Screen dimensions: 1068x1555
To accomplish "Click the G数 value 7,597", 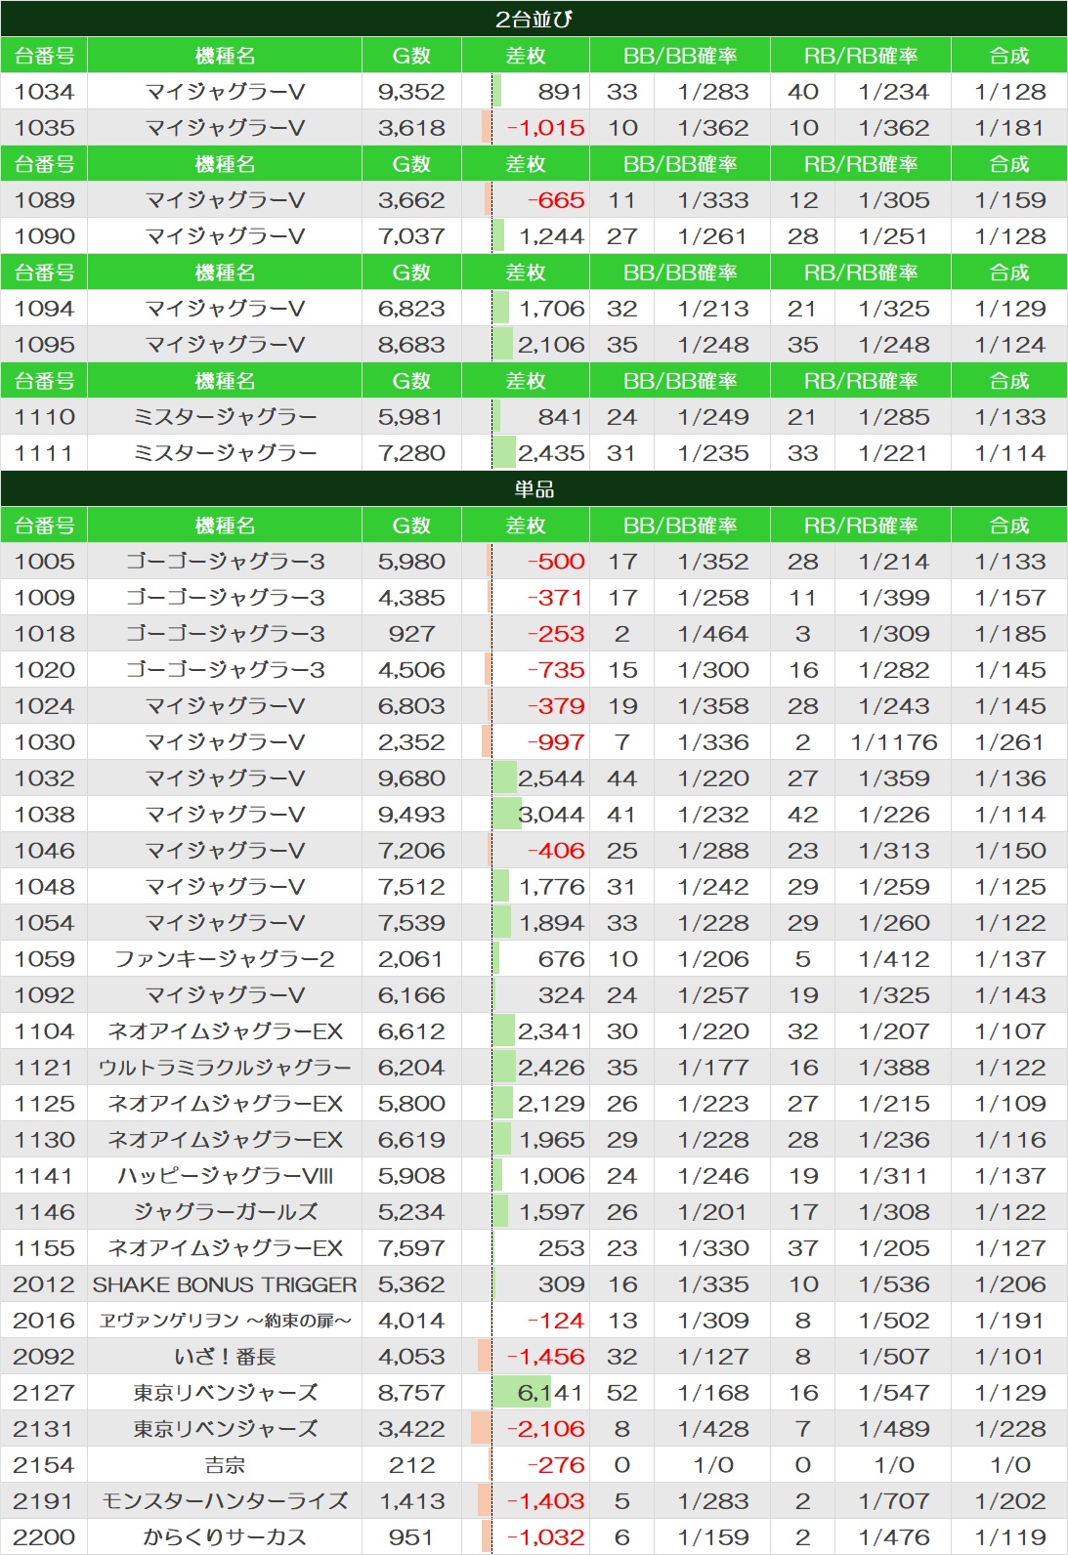I will (411, 1248).
